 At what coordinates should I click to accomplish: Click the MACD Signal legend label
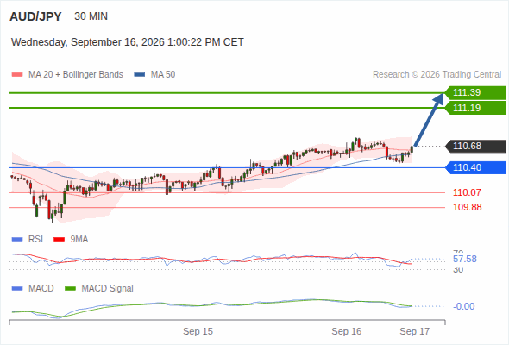click(x=108, y=288)
